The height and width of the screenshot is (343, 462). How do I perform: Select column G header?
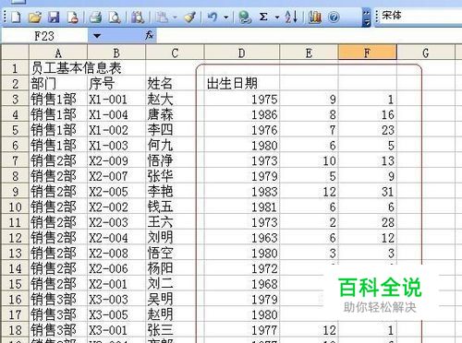(x=426, y=53)
